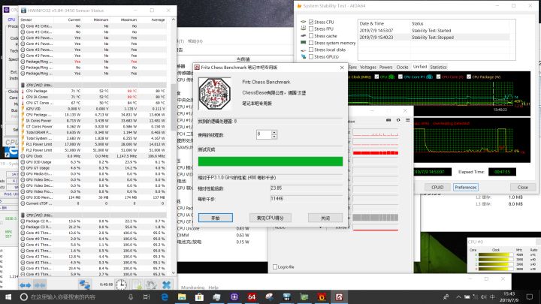Viewport: 541px width, 304px height.
Task: Show hidden tray icons chevron
Action: 458,296
